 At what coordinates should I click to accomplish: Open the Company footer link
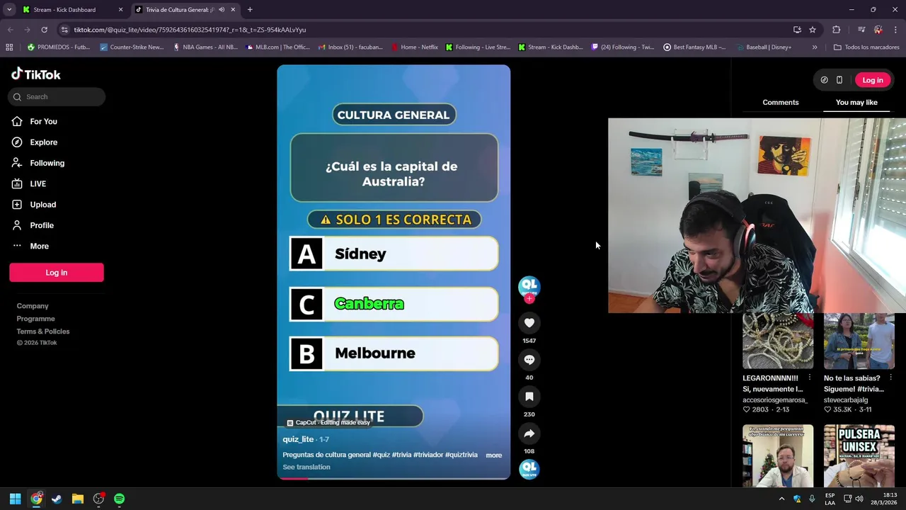[33, 306]
